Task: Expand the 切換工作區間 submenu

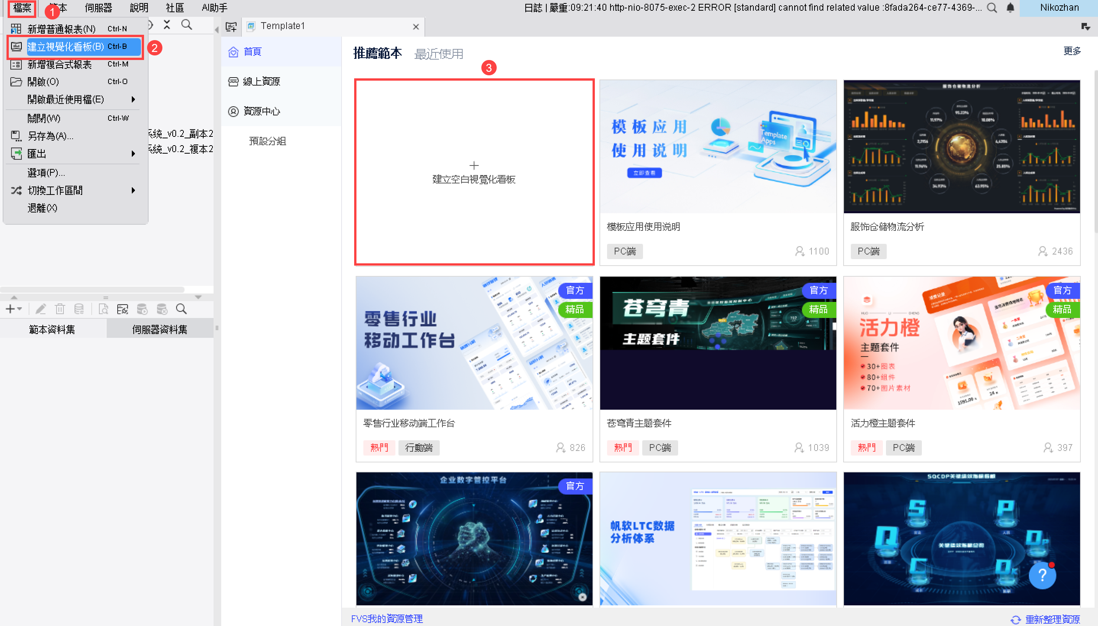Action: (x=76, y=190)
